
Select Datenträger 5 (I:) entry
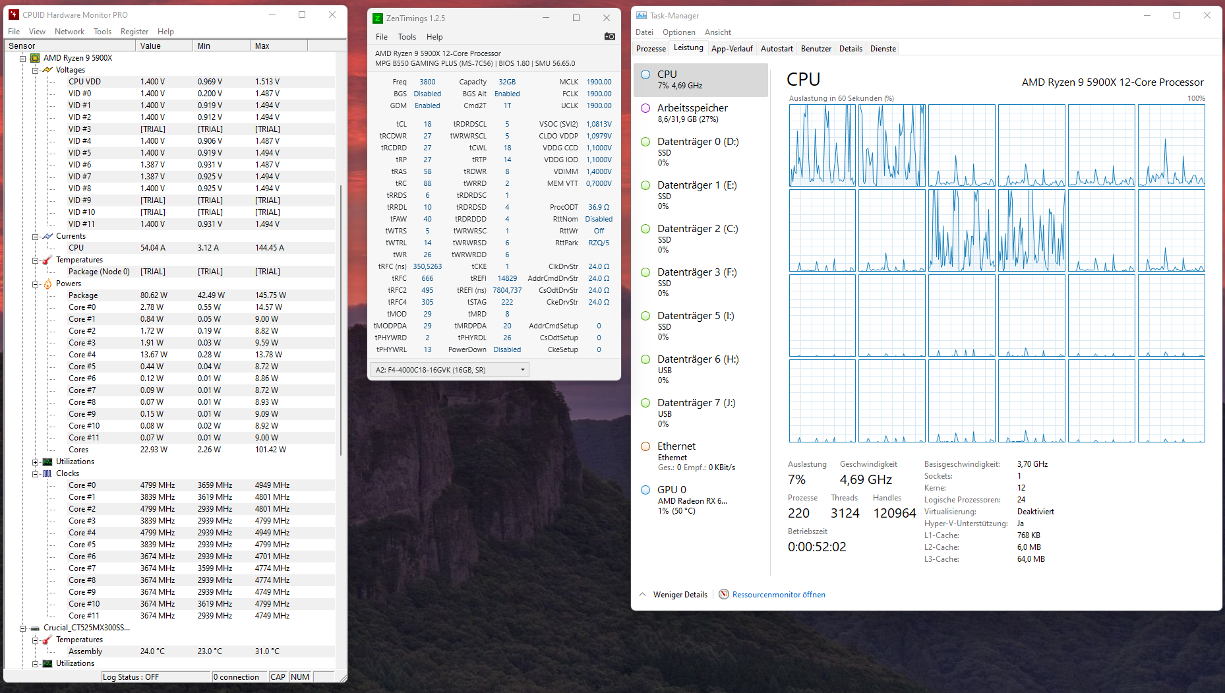point(702,326)
